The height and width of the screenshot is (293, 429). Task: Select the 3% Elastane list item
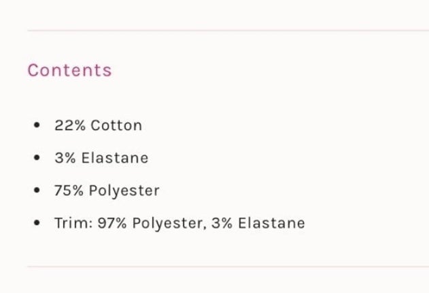tap(101, 158)
